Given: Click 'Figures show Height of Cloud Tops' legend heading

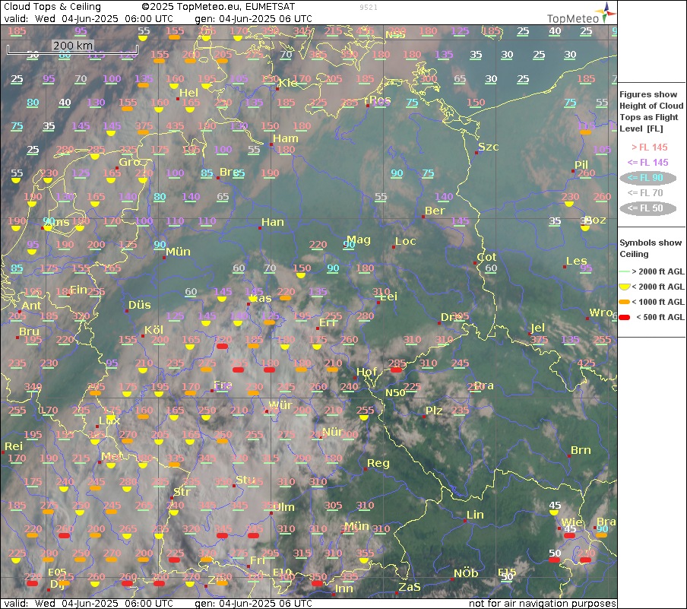Looking at the screenshot, I should (x=651, y=111).
